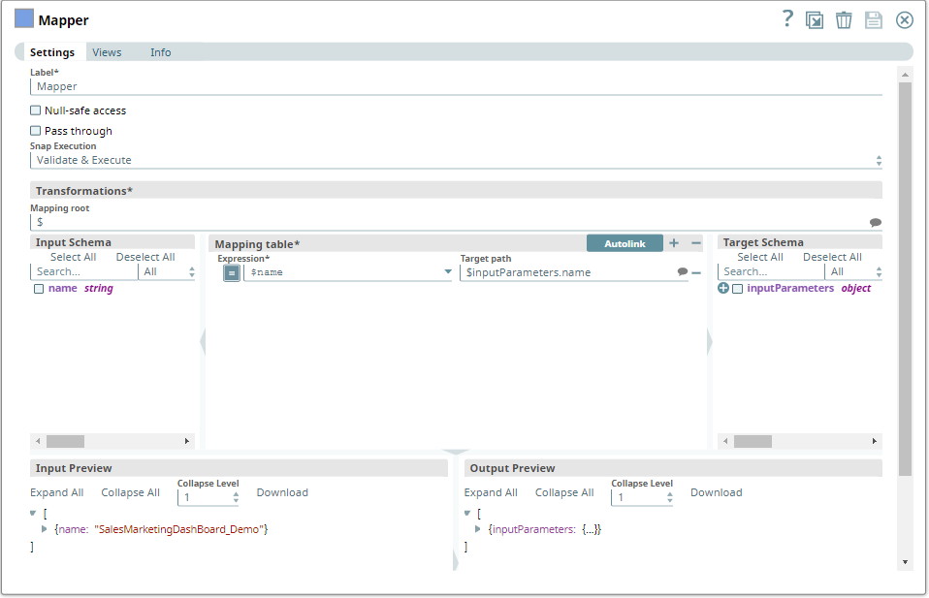929x598 pixels.
Task: Click Collapse All in Output Preview
Action: 564,492
